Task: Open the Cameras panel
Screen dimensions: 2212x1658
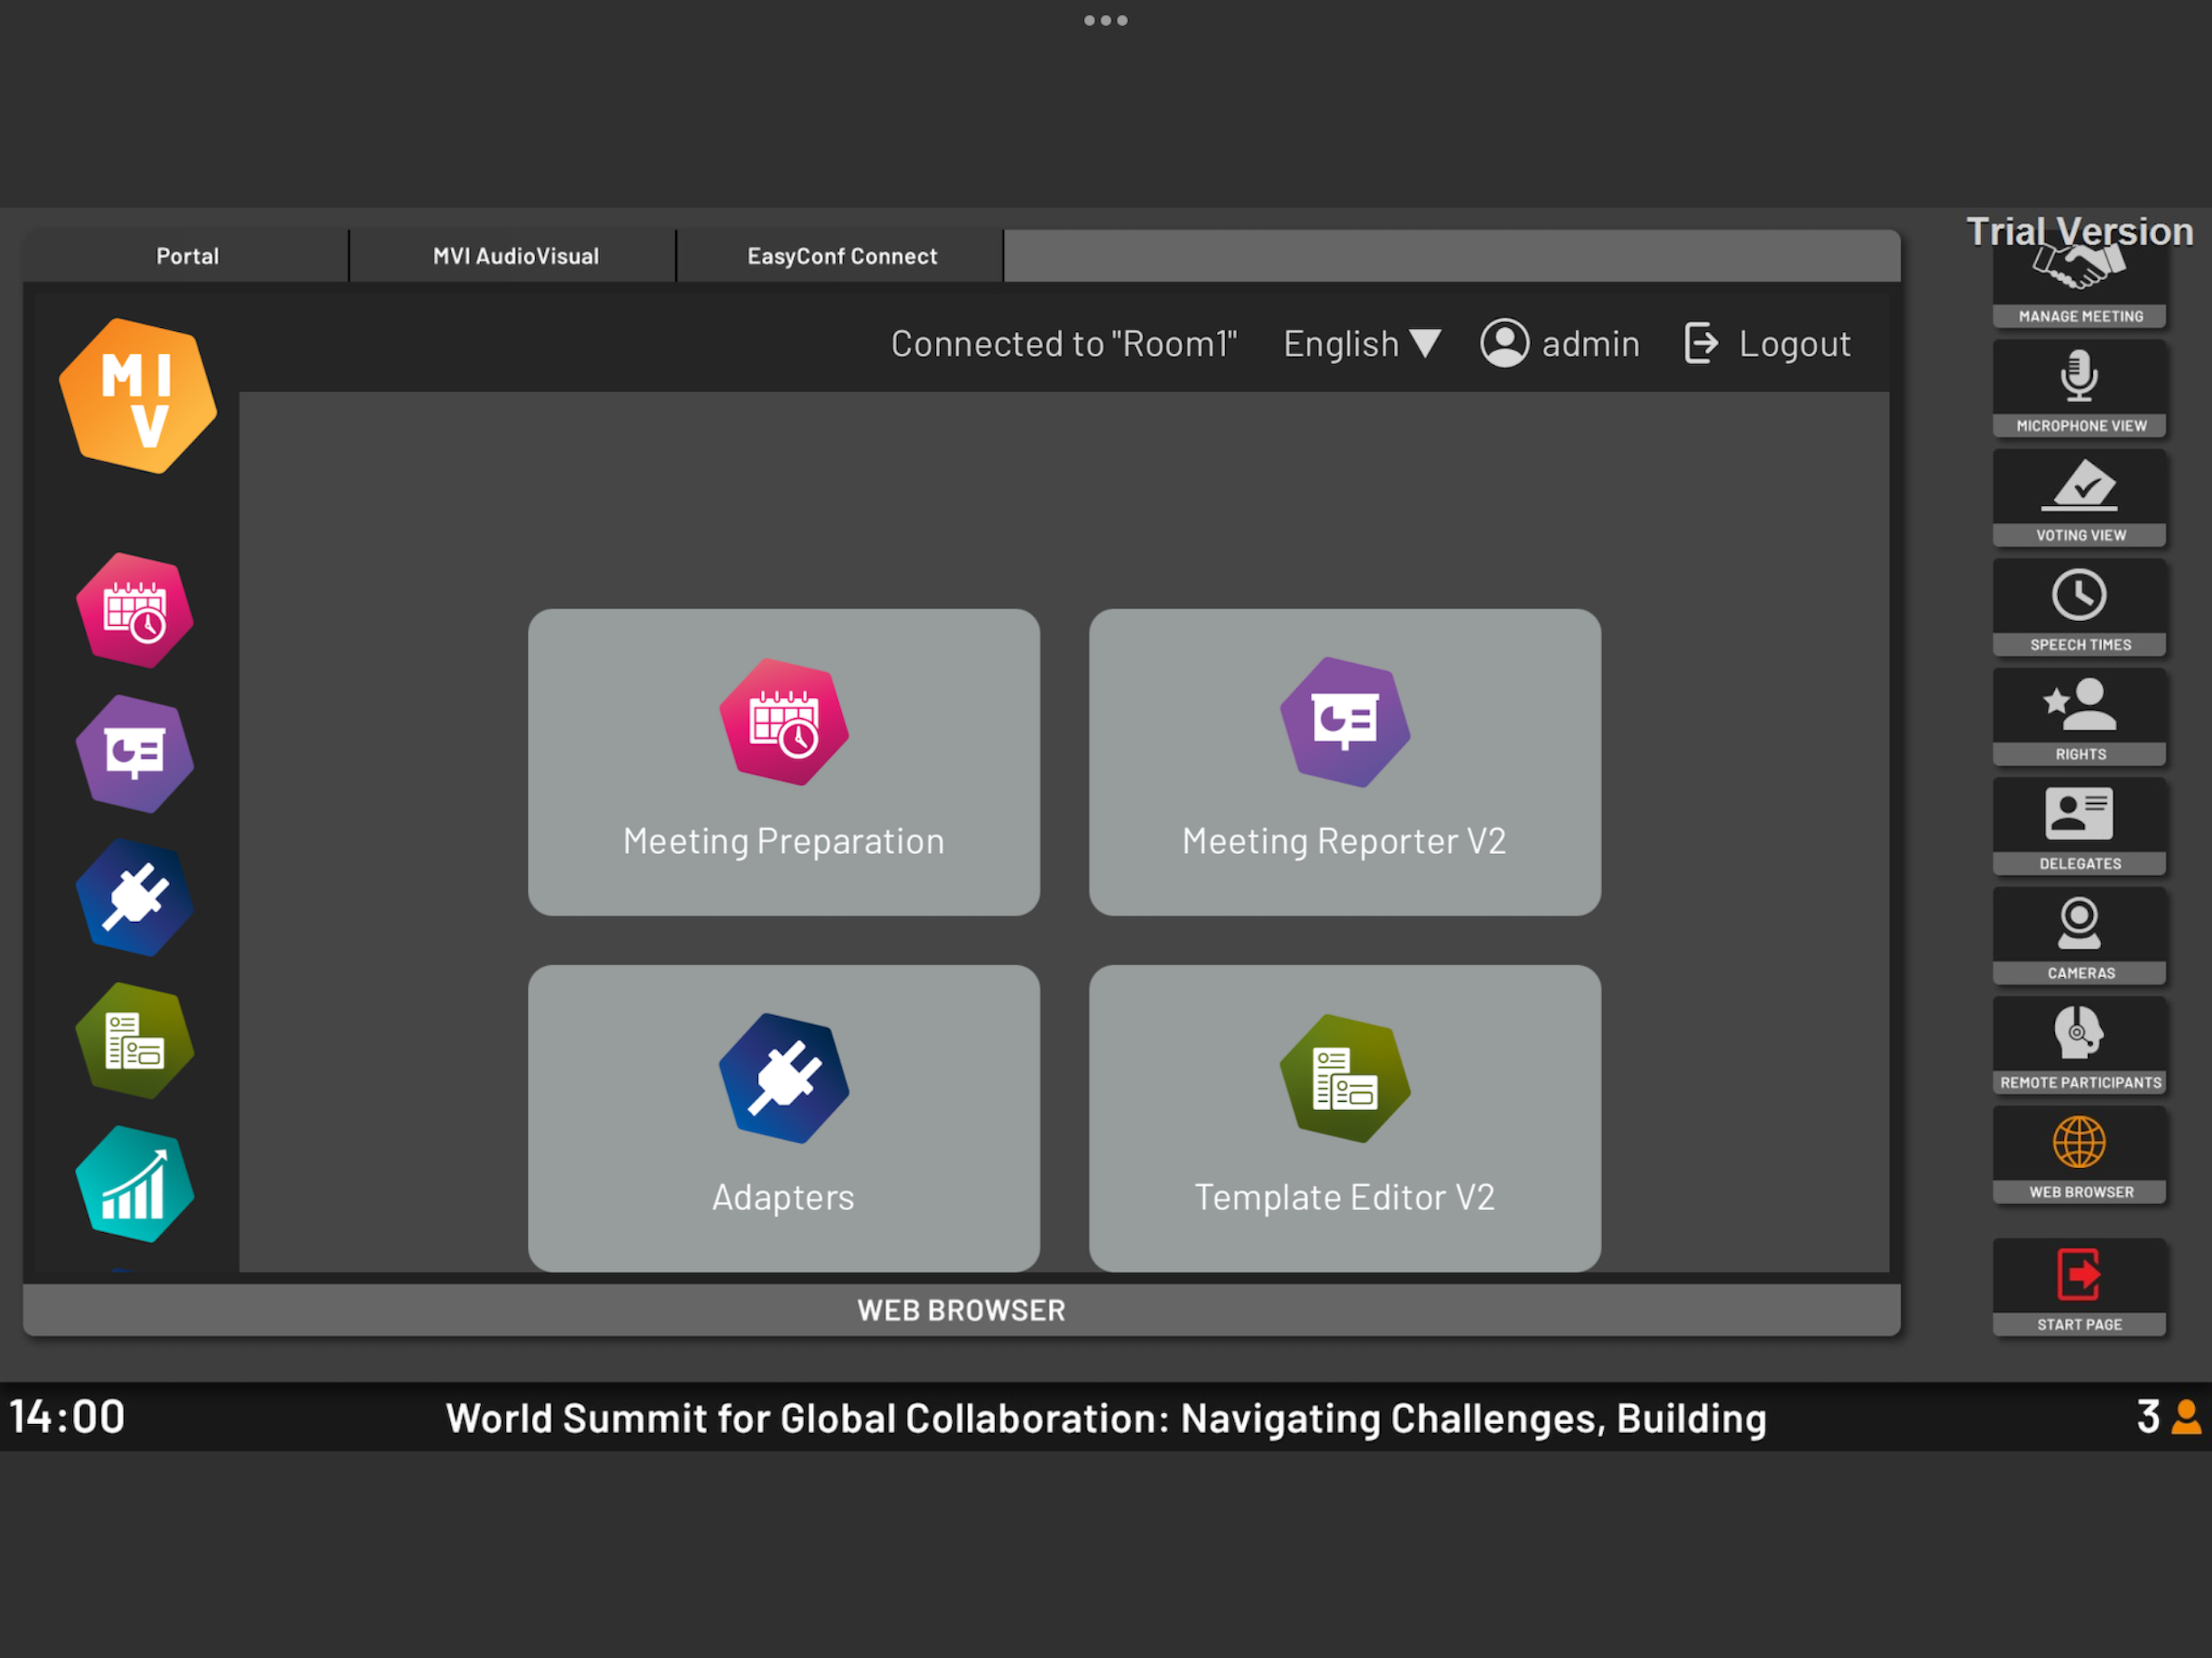Action: tap(2079, 936)
